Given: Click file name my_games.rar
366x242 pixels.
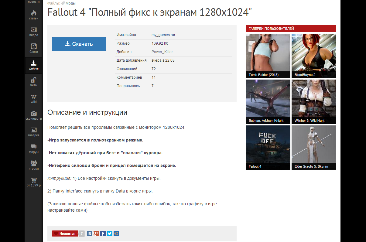Looking at the screenshot, I should click(163, 35).
